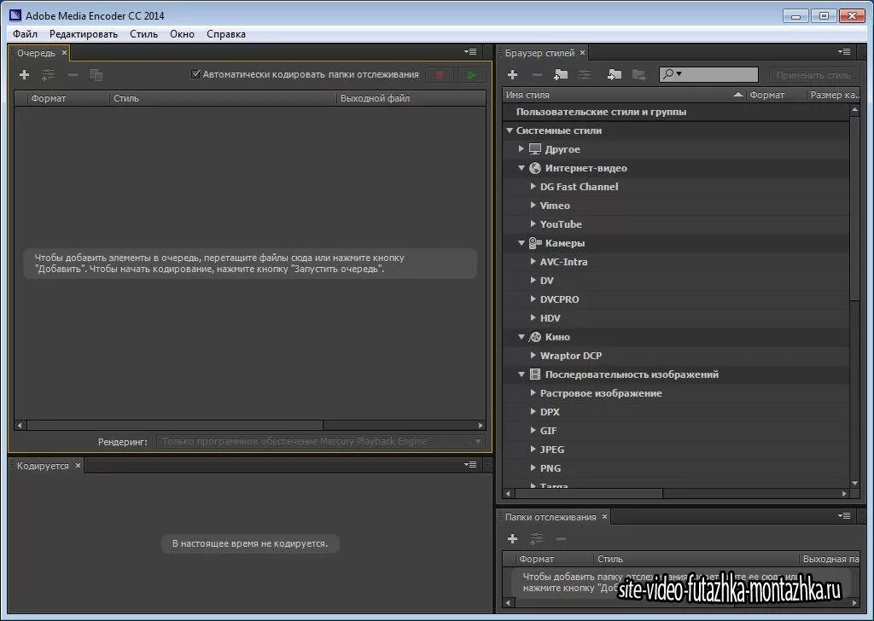Open watch folder settings icon
The width and height of the screenshot is (874, 621).
536,538
